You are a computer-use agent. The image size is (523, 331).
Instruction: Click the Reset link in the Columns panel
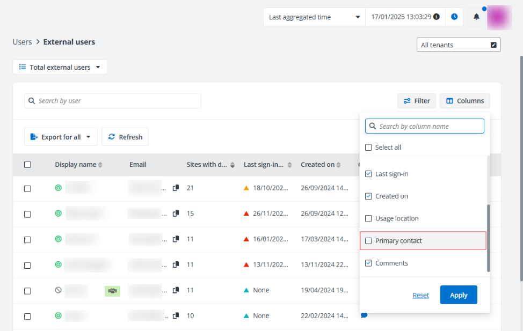tap(420, 295)
